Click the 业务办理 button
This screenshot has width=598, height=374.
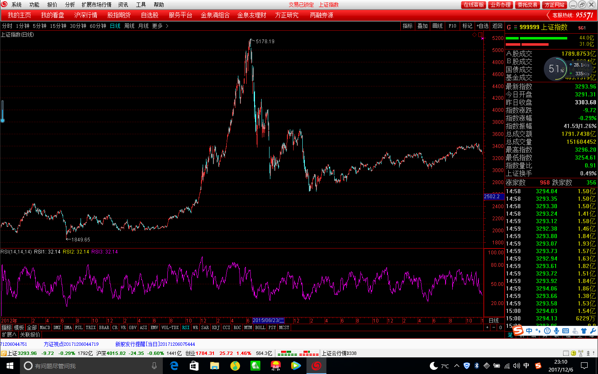tap(500, 5)
